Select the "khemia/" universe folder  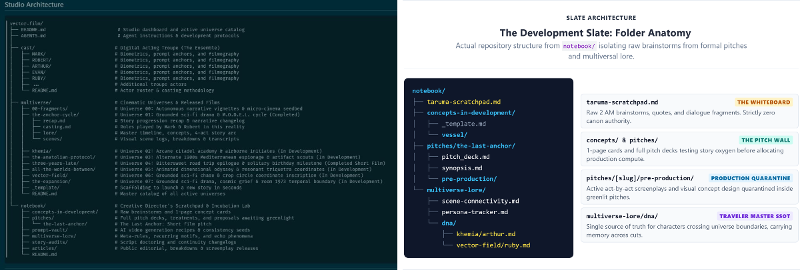[x=42, y=151]
